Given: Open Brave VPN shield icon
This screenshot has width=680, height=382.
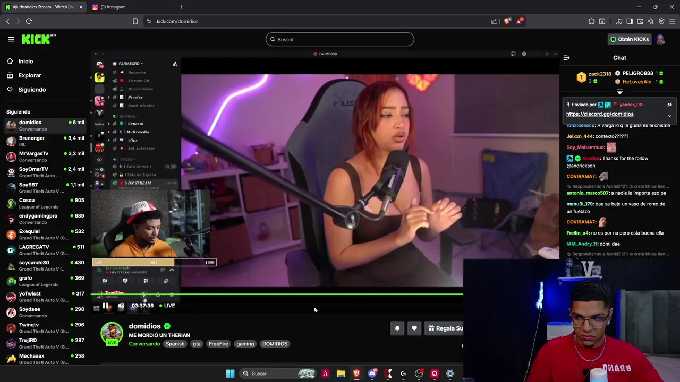Looking at the screenshot, I should coord(661,21).
